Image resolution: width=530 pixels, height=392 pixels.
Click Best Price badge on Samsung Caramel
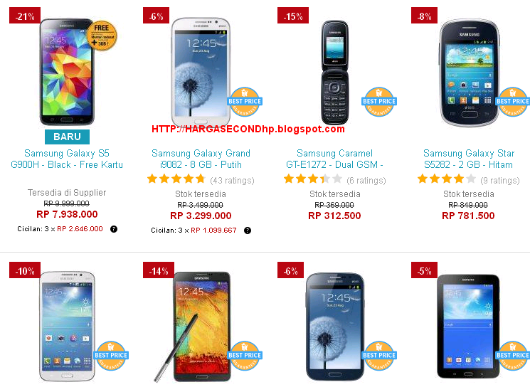point(379,102)
